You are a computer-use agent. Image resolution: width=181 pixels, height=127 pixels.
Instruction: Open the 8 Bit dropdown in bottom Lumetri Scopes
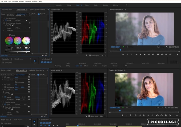click(103, 116)
